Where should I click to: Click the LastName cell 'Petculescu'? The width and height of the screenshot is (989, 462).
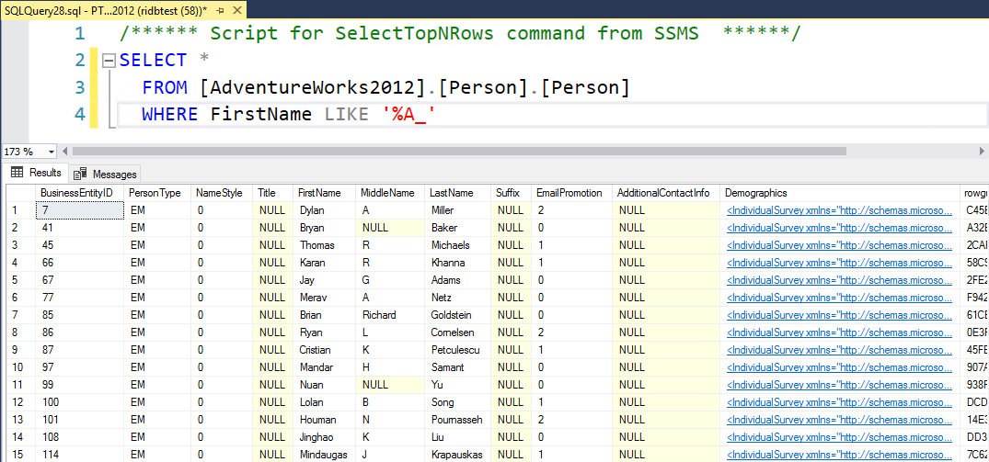tap(458, 350)
